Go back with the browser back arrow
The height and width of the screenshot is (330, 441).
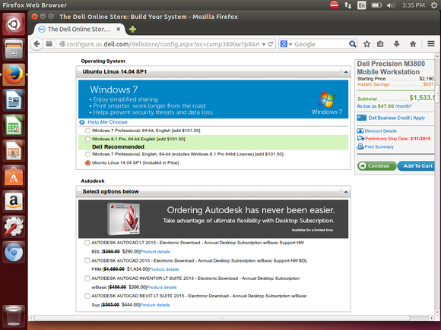(x=36, y=44)
